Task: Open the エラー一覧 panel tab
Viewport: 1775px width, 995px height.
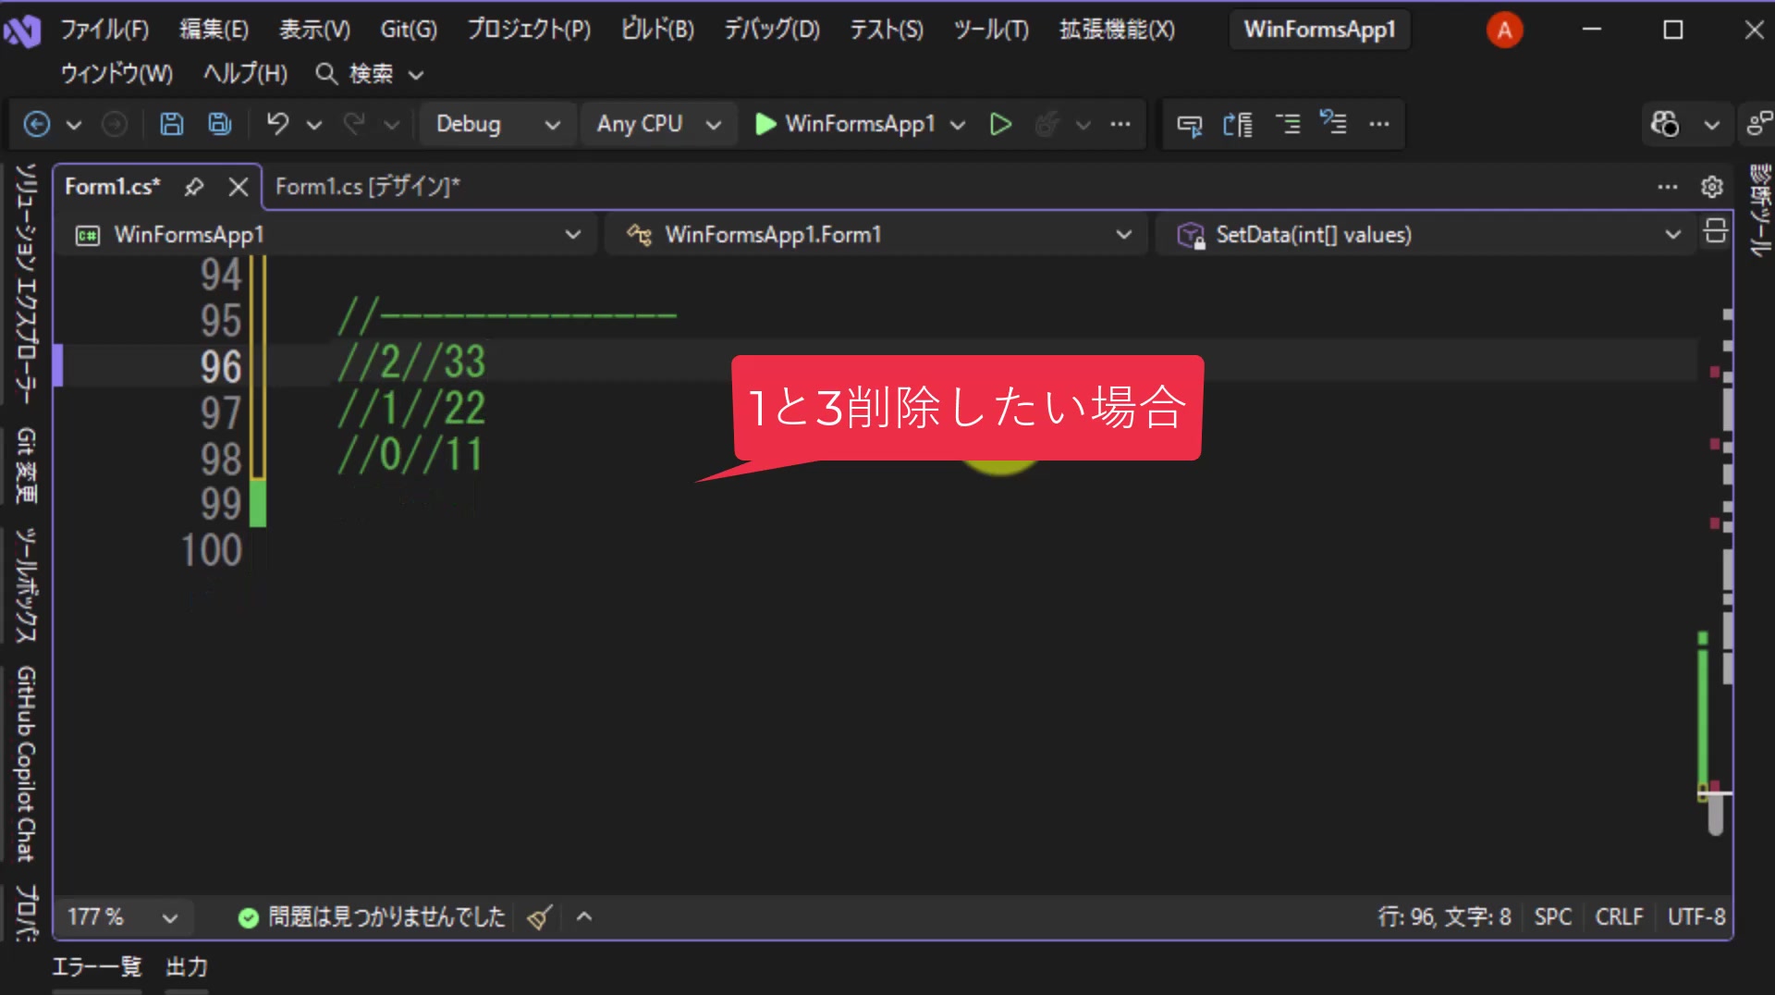Action: click(x=97, y=967)
